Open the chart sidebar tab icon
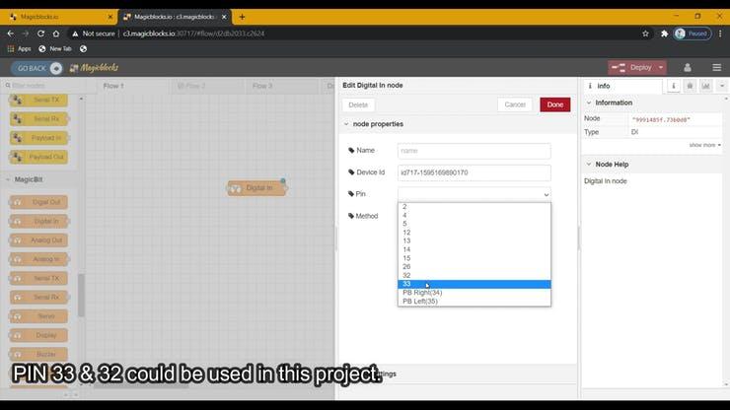This screenshot has height=410, width=730. (705, 86)
